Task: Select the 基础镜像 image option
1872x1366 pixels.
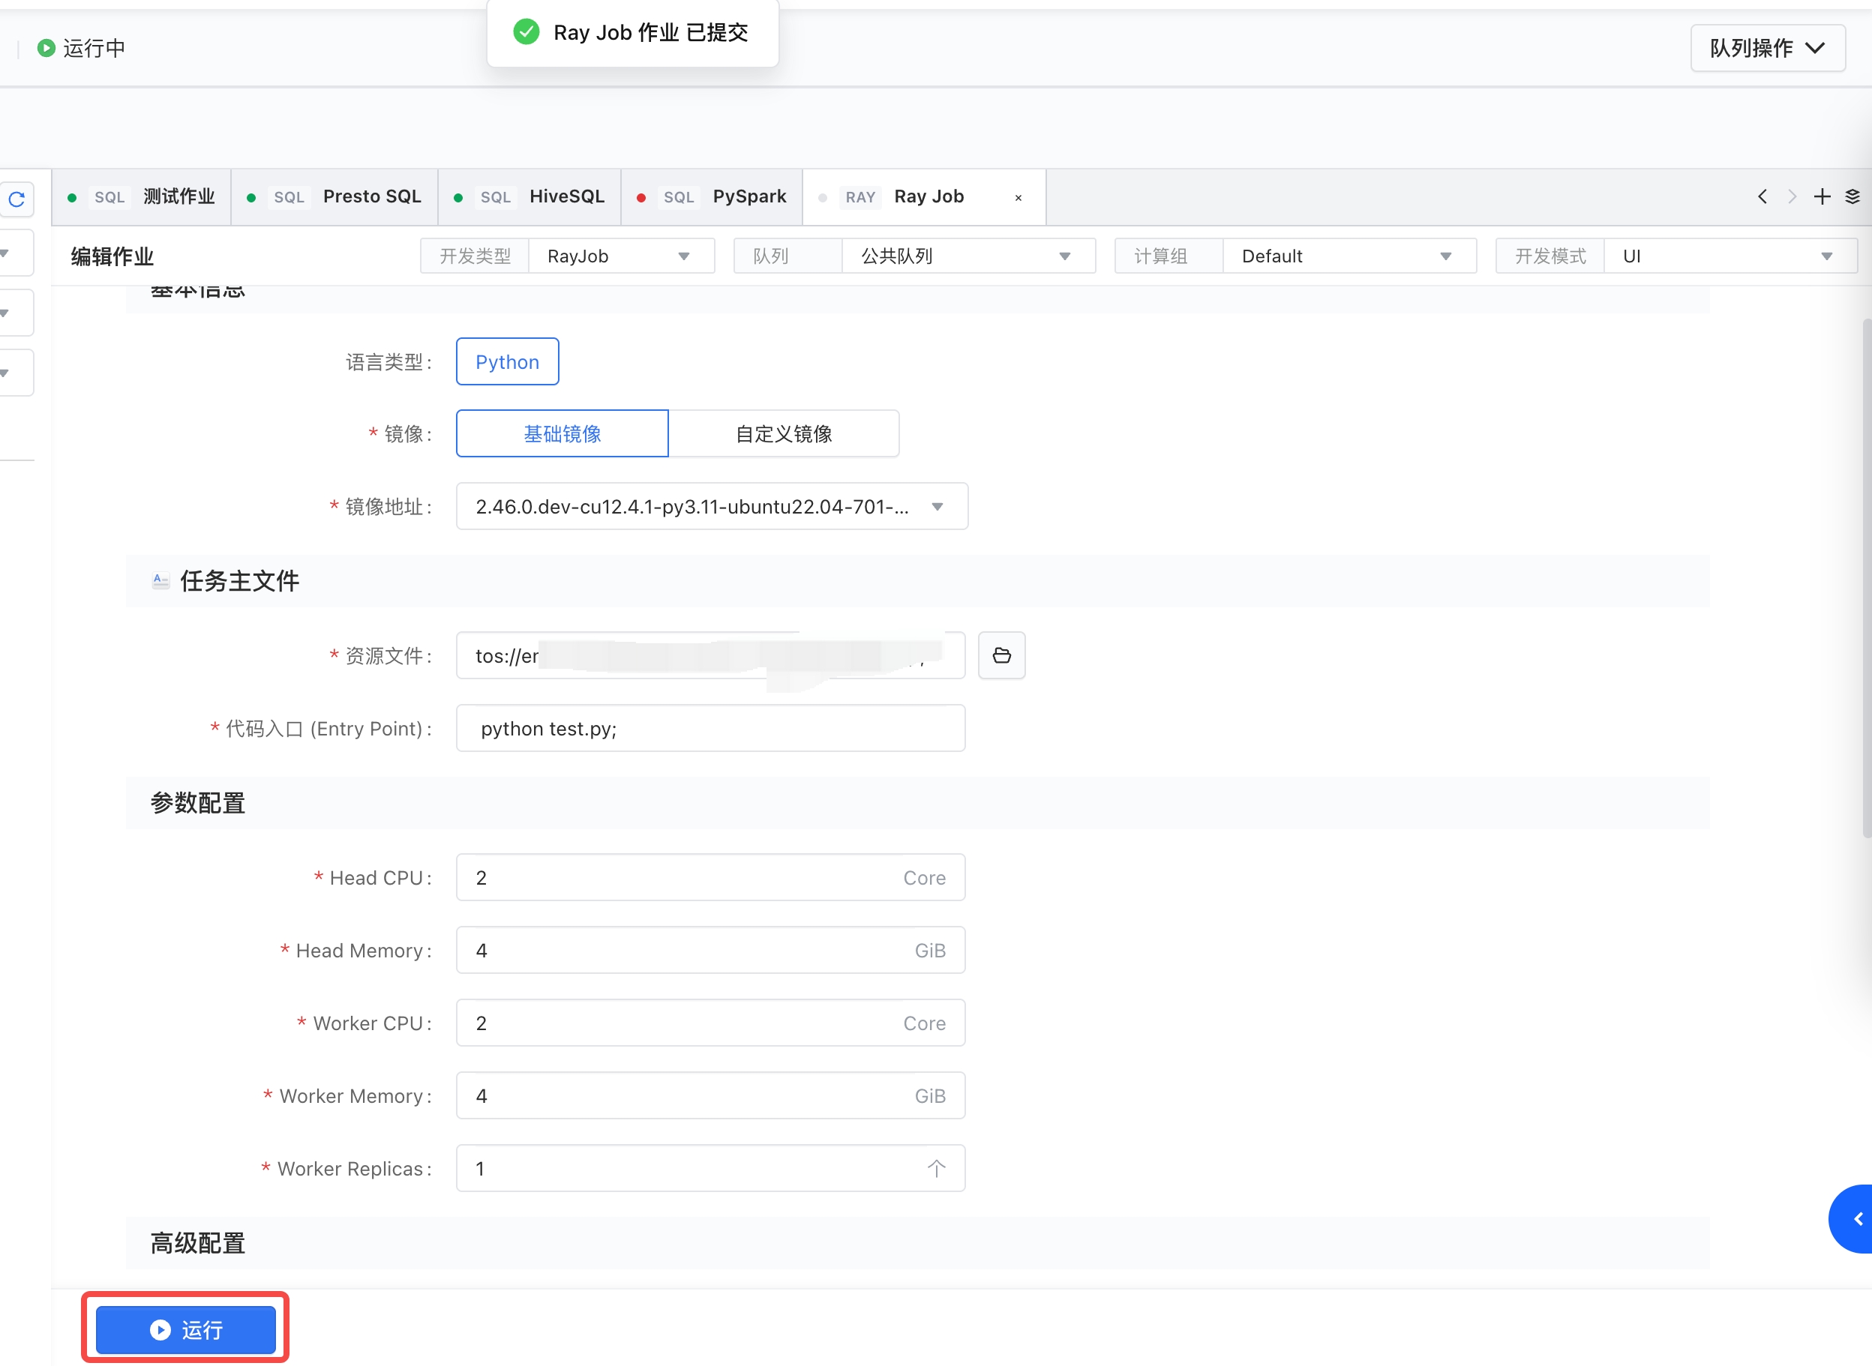Action: (x=562, y=433)
